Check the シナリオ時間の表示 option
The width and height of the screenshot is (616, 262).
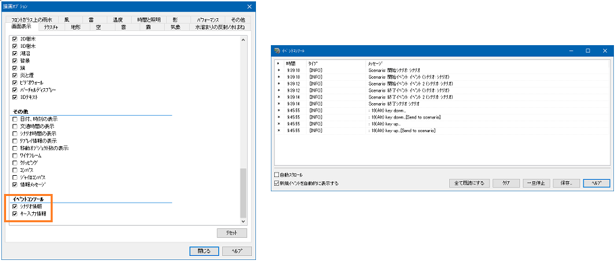pyautogui.click(x=15, y=133)
